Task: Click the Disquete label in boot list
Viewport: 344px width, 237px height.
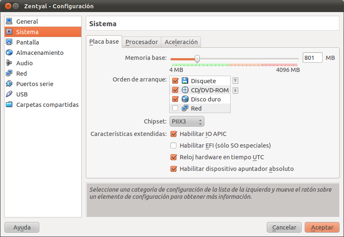Action: 203,81
